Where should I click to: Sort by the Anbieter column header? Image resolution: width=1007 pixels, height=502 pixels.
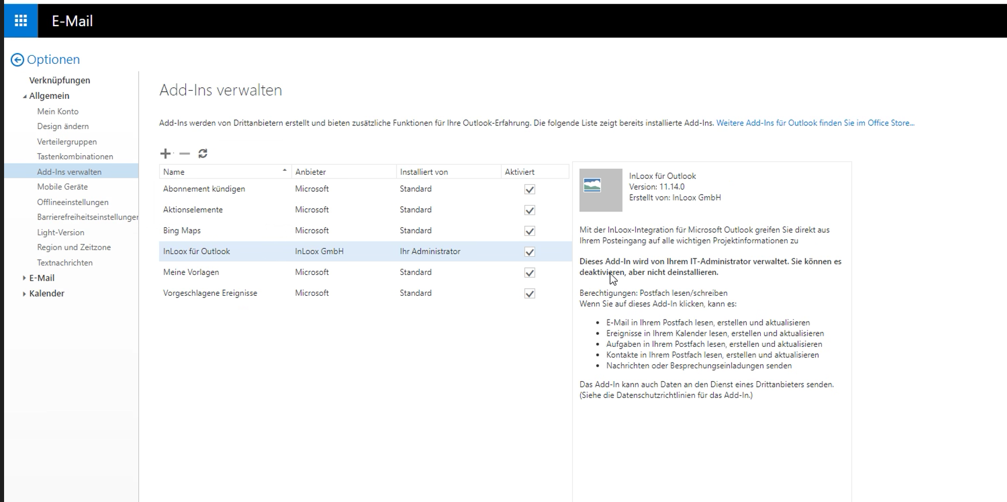(344, 172)
